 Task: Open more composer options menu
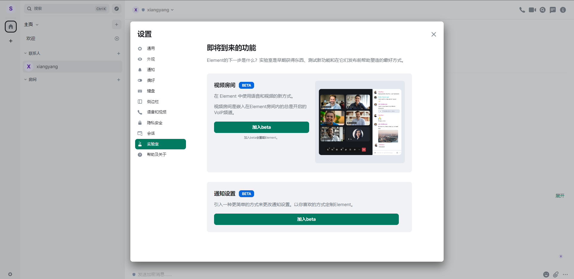tap(565, 275)
